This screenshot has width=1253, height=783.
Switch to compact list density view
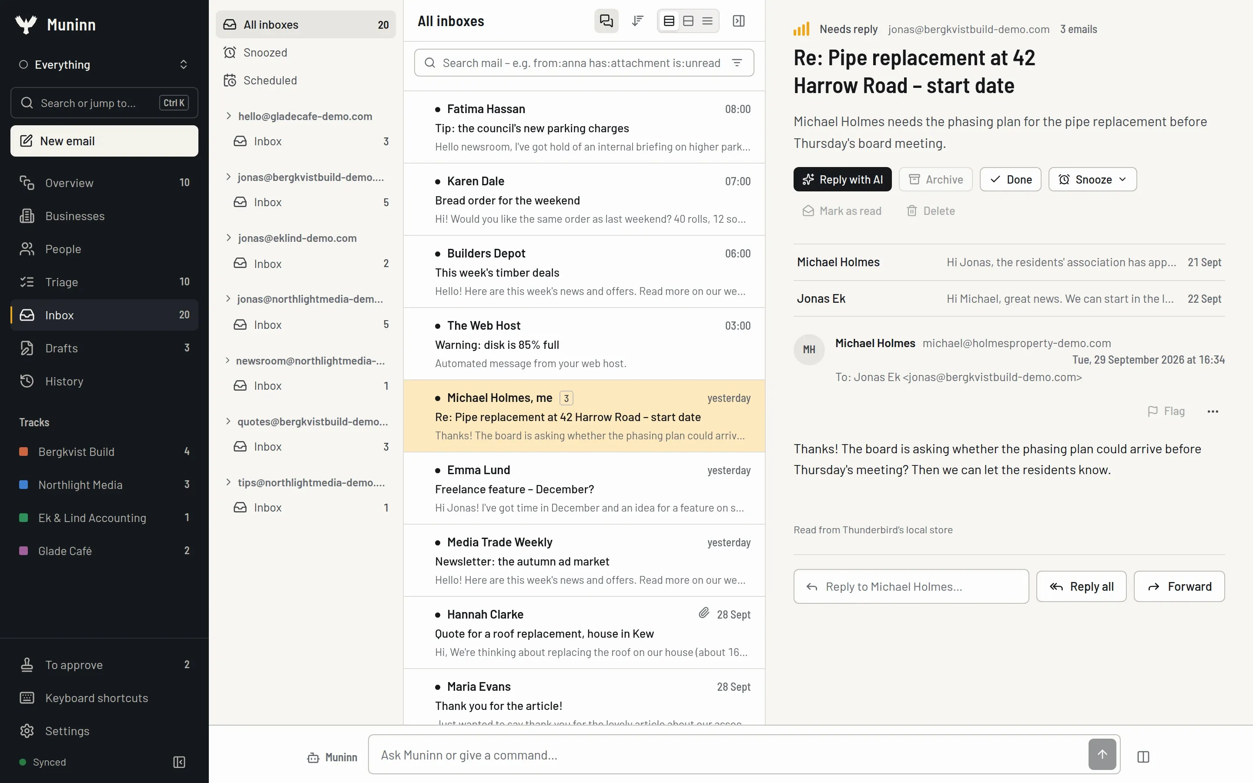(707, 21)
